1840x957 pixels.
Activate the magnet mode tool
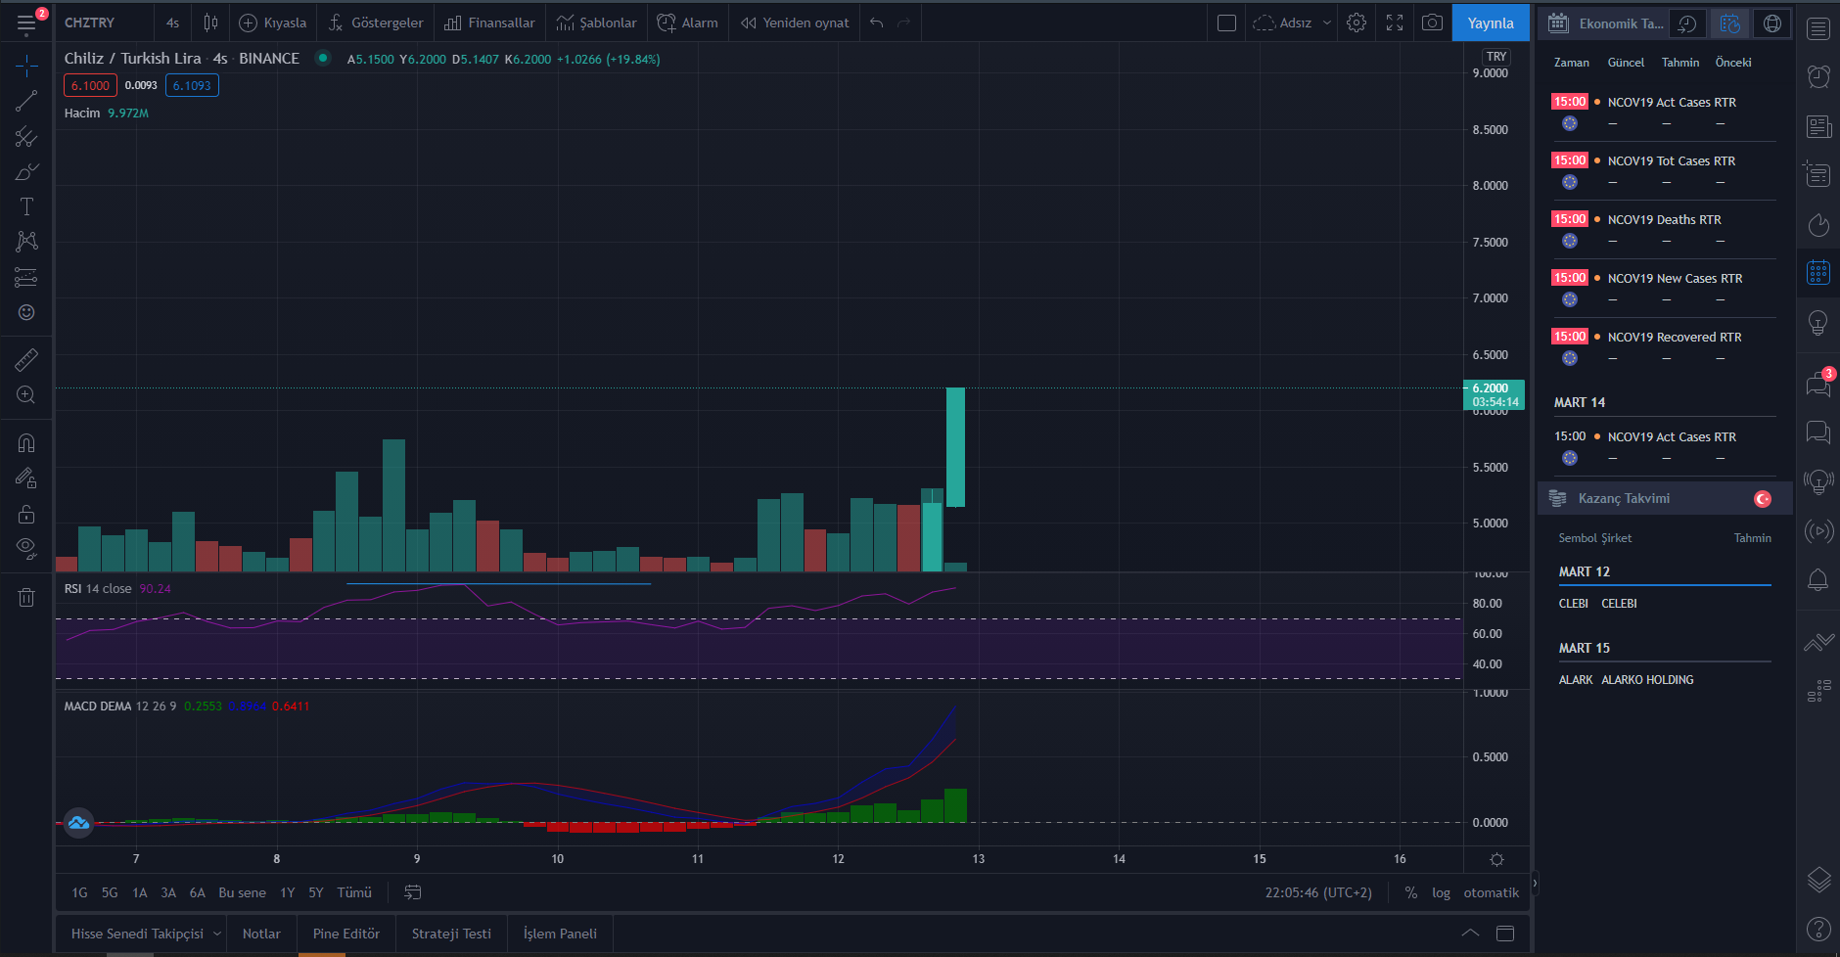tap(26, 443)
